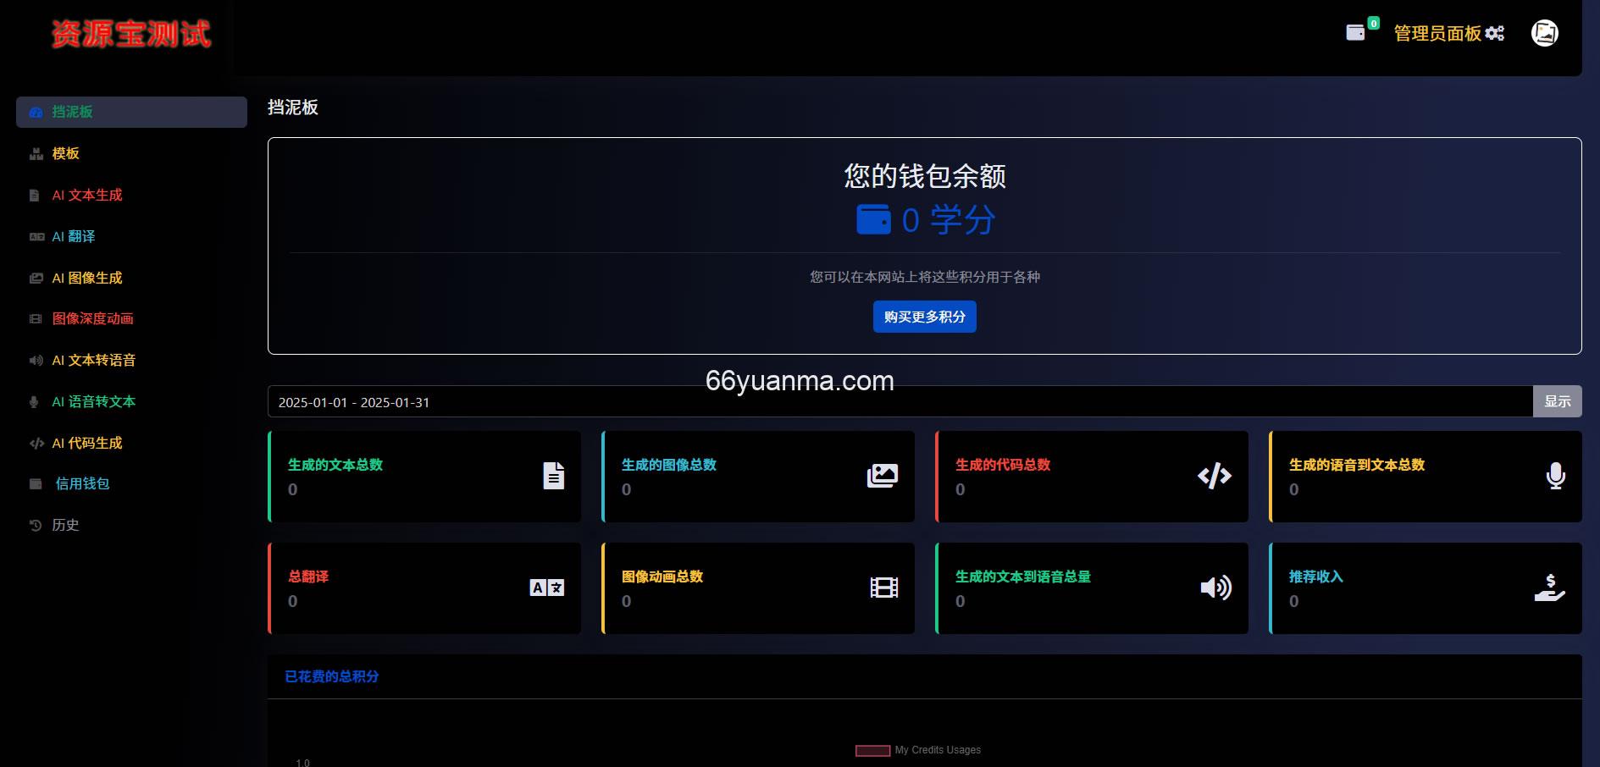This screenshot has height=767, width=1600.
Task: Click the speaker icon on the text-to-speech card
Action: pos(1216,588)
